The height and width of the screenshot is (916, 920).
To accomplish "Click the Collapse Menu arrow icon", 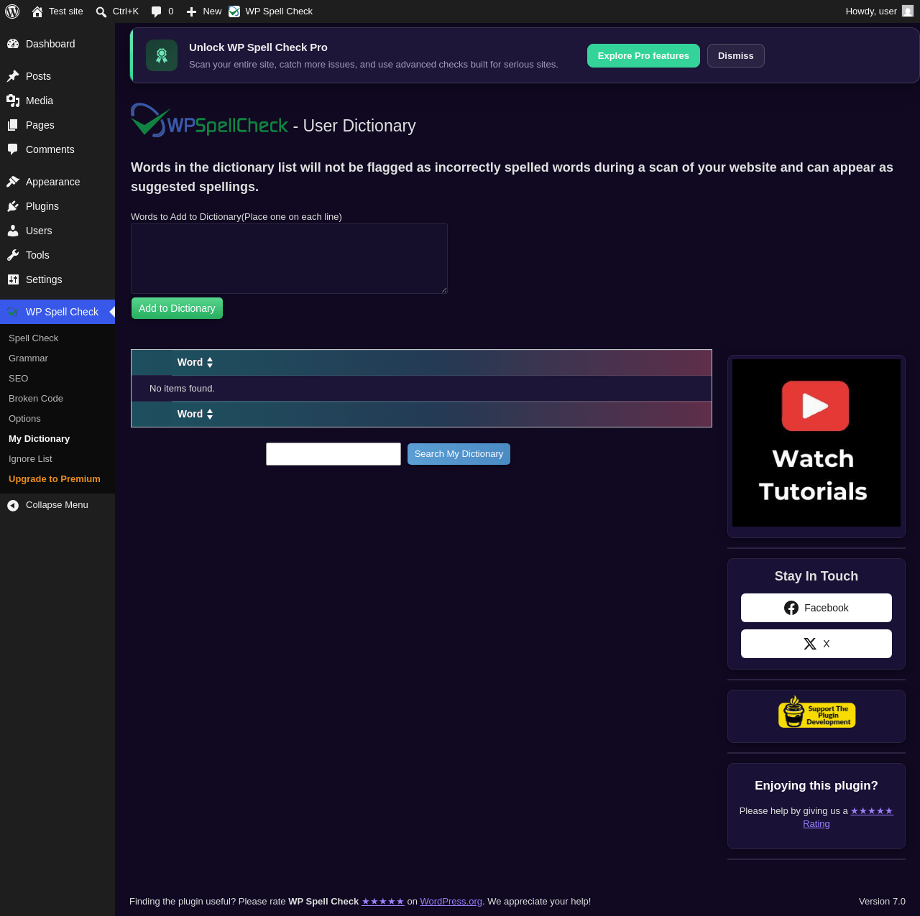I will point(13,505).
